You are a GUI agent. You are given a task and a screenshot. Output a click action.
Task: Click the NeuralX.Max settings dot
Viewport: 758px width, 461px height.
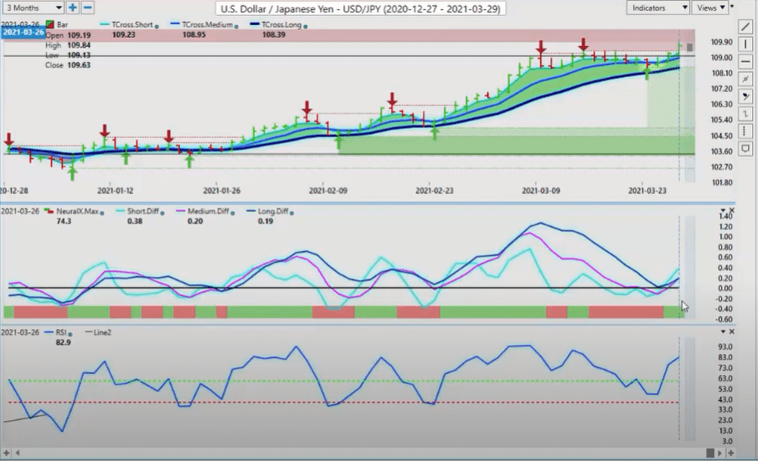[x=102, y=213]
